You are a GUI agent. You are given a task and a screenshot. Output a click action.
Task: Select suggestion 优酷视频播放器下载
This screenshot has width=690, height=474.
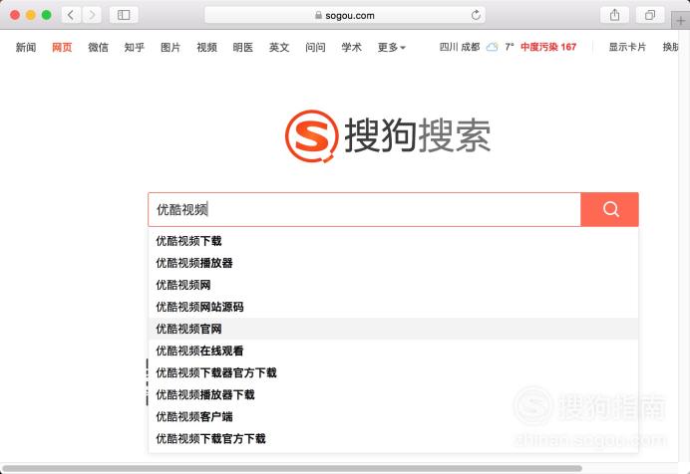pos(393,394)
